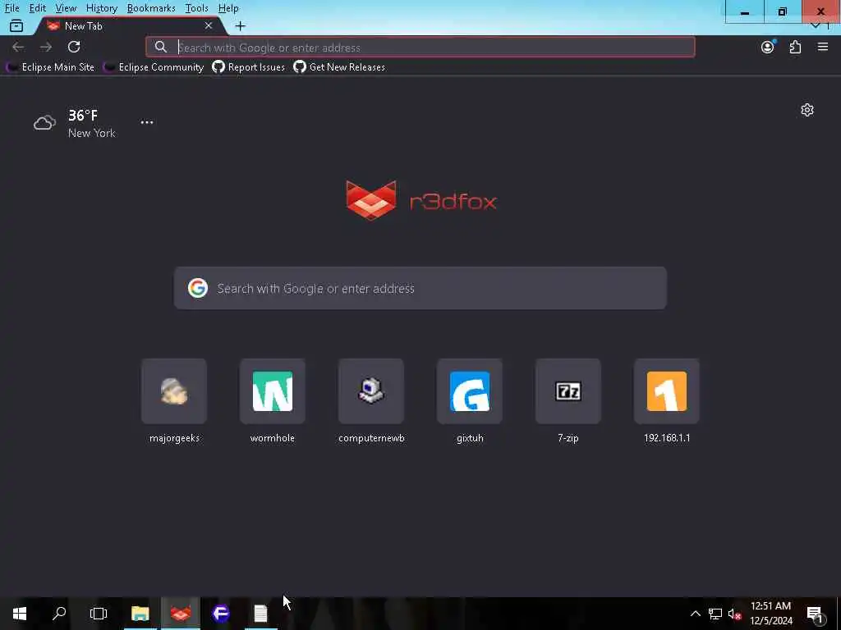Expand the list all tabs chevron

pos(816,25)
